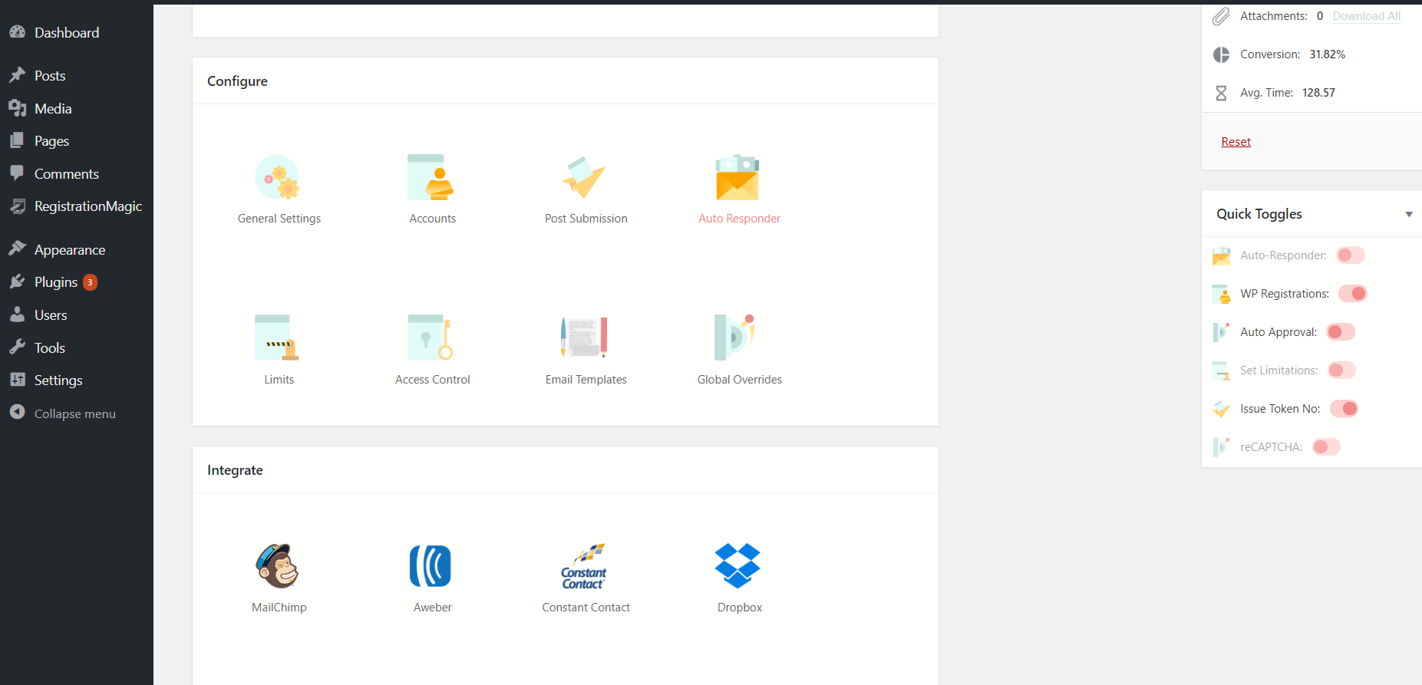The width and height of the screenshot is (1422, 685).
Task: Open the Limits barrier icon
Action: coord(277,338)
